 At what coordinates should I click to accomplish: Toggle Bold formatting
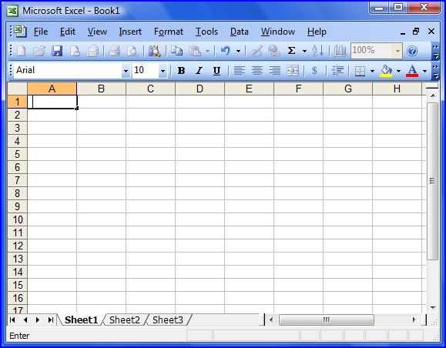coord(181,71)
